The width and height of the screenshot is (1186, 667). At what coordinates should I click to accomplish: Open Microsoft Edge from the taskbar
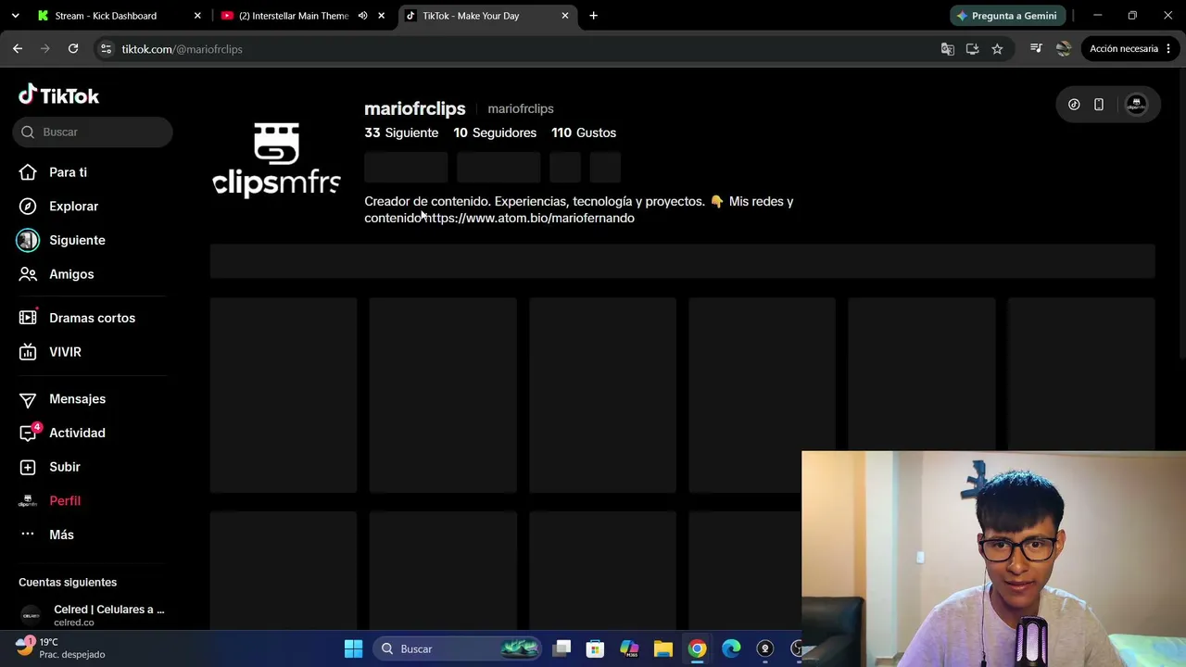(x=731, y=648)
